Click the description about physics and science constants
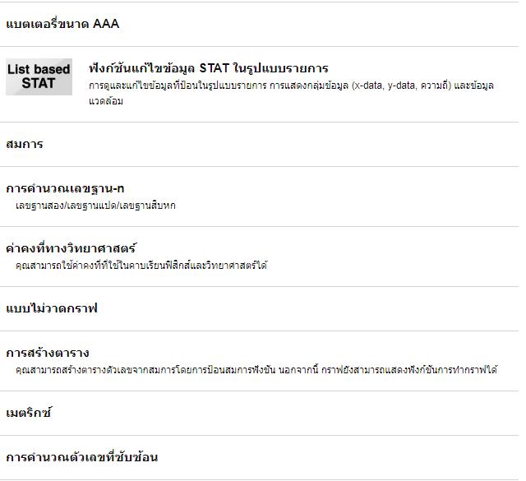This screenshot has width=526, height=481. (x=141, y=266)
